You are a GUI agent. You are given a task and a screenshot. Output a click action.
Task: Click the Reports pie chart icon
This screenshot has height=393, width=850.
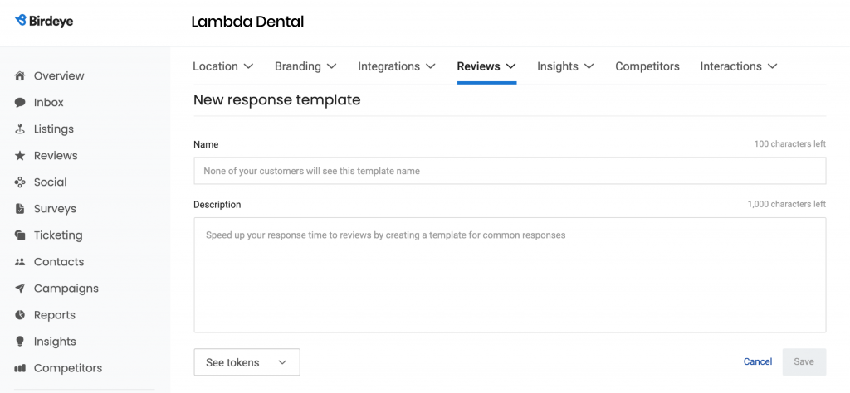point(20,314)
